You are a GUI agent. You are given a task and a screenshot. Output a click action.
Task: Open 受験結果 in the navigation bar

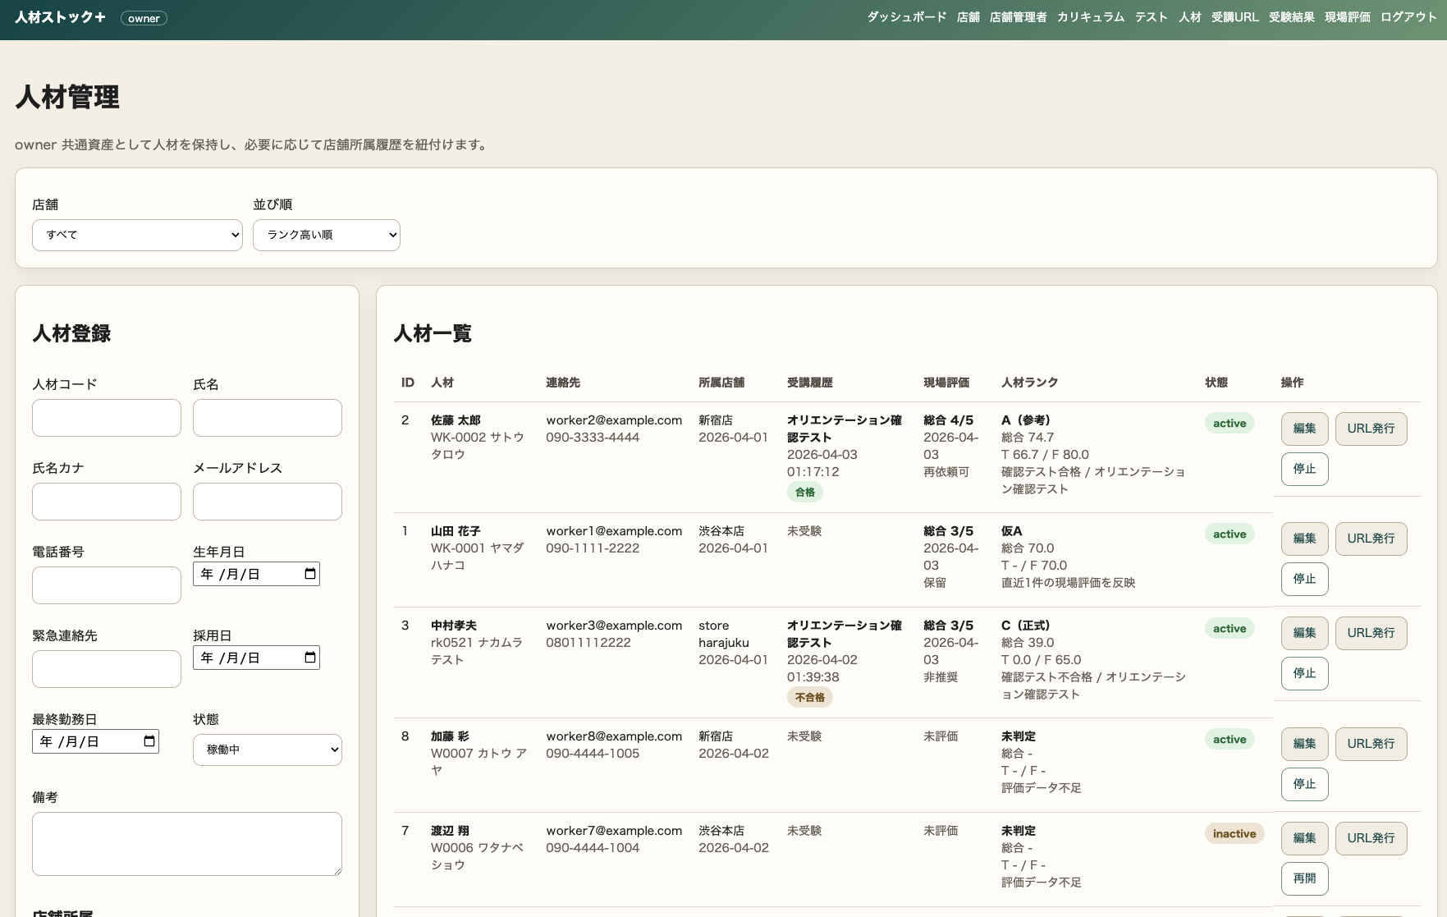[x=1292, y=17]
